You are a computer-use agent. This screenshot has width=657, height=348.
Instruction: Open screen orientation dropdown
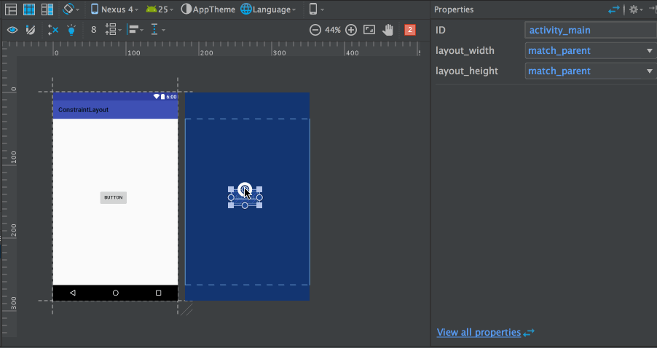(71, 9)
